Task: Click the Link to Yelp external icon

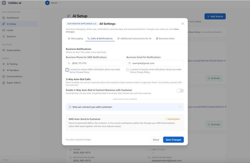Action: coord(149,150)
